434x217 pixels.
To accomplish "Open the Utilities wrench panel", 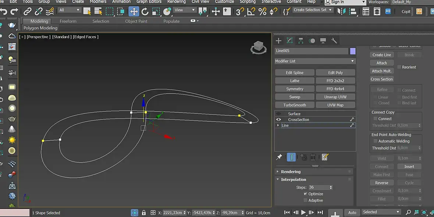I will click(x=334, y=41).
